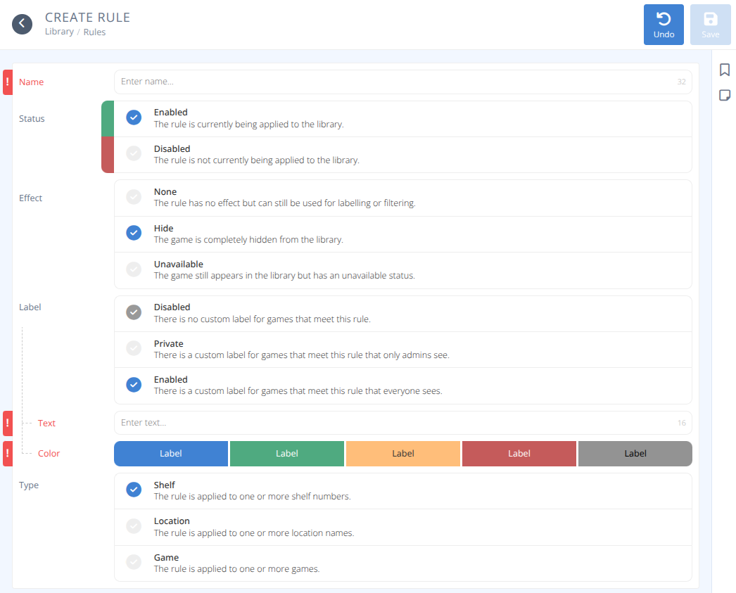The height and width of the screenshot is (593, 736).
Task: Click the Text field error indicator
Action: click(8, 423)
